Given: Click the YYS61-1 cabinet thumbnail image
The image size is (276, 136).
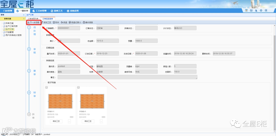Looking at the screenshot, I should tap(60, 101).
